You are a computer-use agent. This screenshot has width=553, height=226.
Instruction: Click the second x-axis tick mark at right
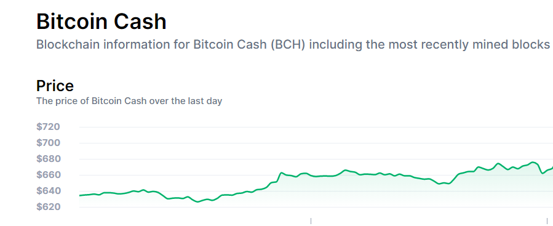(x=547, y=221)
